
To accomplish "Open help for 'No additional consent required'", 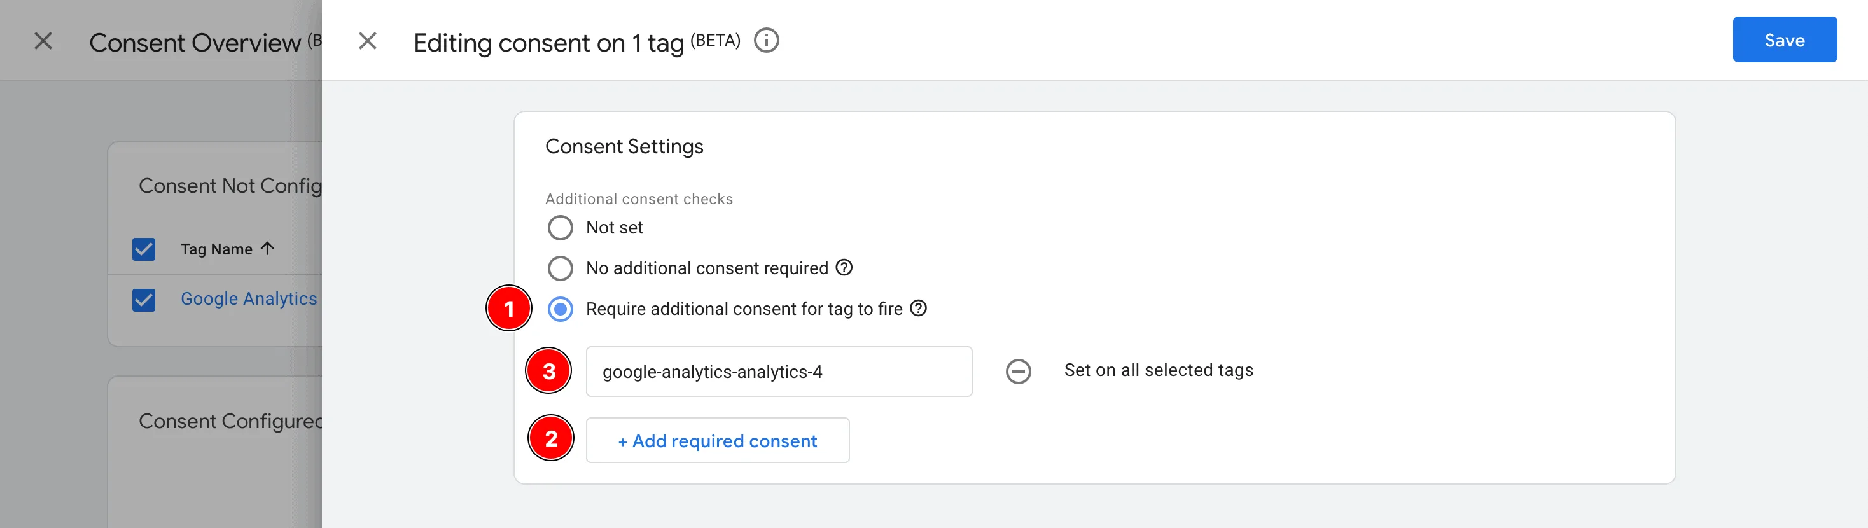I will click(x=844, y=268).
